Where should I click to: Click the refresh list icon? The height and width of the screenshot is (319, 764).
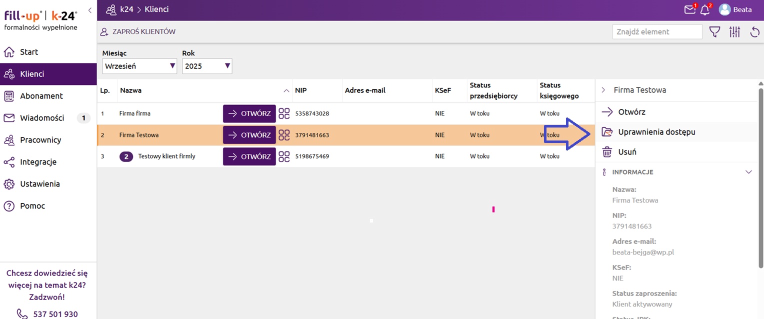point(755,32)
